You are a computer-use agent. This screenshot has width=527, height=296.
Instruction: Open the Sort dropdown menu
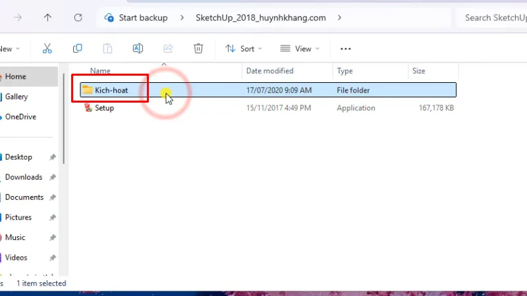(x=243, y=49)
